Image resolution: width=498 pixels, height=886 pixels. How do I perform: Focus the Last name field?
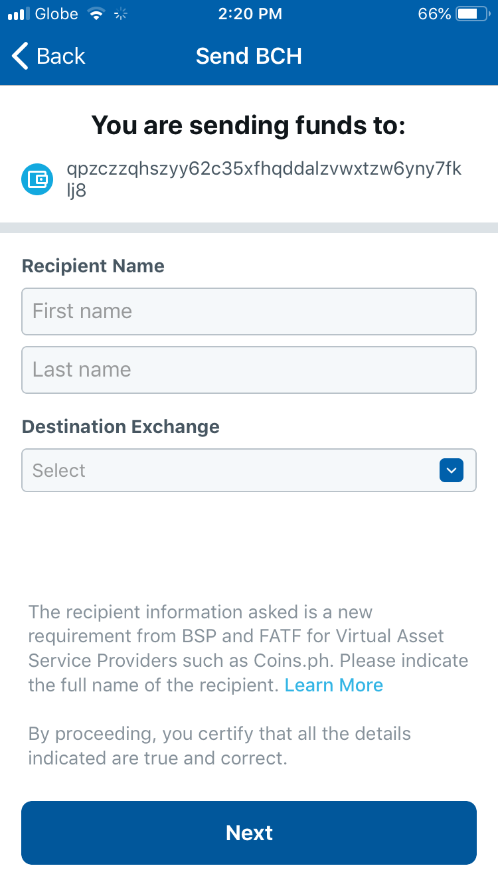coord(249,369)
